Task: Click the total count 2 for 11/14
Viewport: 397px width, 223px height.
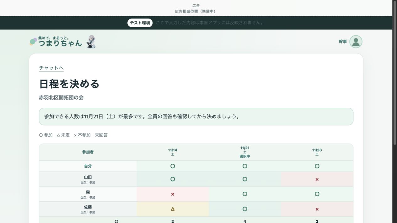Action: coord(173,221)
